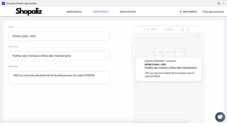The width and height of the screenshot is (227, 127).
Task: Click 'Quickstart (0b03d490) • maintenant' preview text
Action: pyautogui.click(x=160, y=61)
